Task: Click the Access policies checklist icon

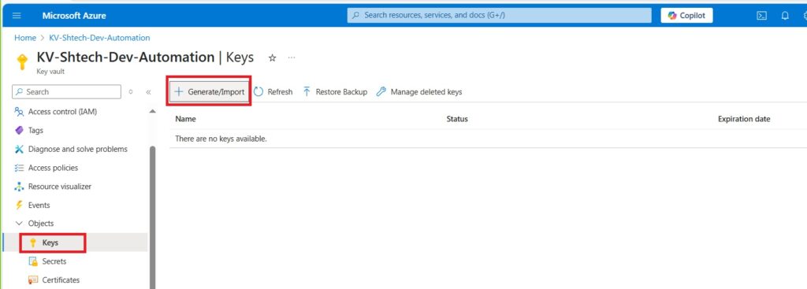Action: pyautogui.click(x=19, y=168)
